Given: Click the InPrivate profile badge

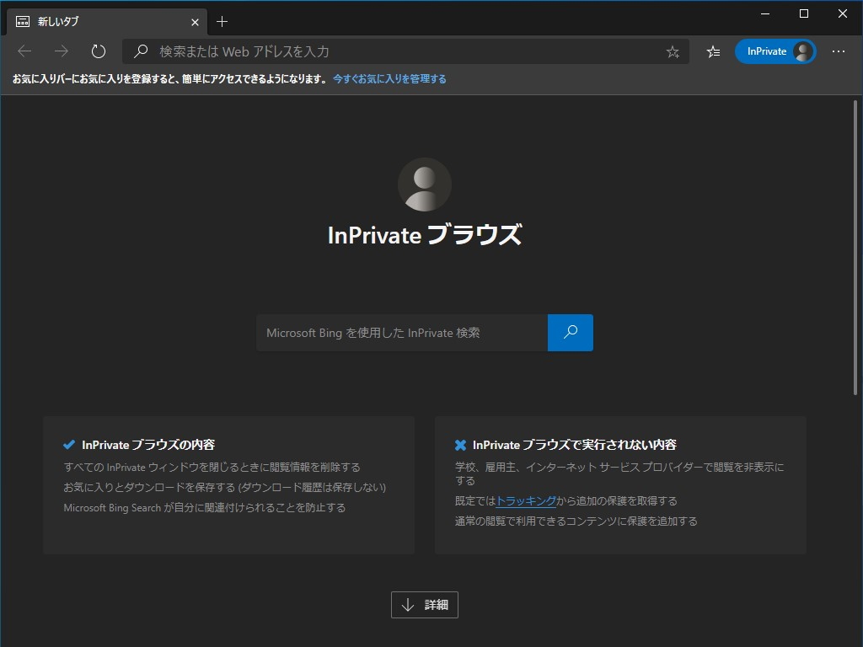Looking at the screenshot, I should tap(774, 51).
